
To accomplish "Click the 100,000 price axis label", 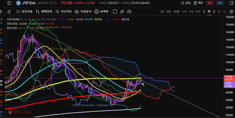I will [230, 62].
